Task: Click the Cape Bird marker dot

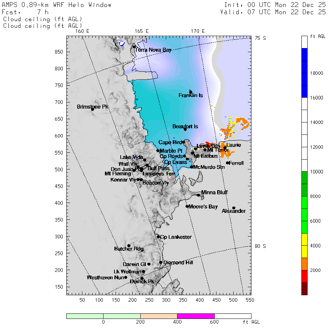Action: pyautogui.click(x=183, y=142)
